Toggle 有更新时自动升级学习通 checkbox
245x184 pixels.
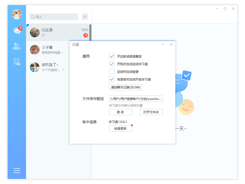pos(112,79)
